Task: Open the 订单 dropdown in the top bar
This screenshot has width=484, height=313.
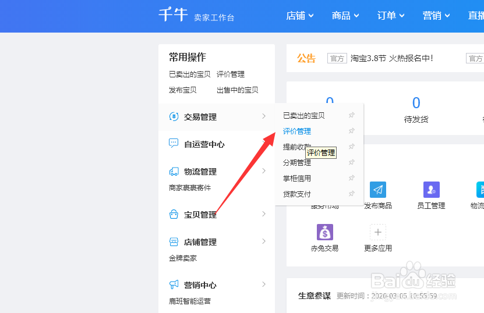Action: pyautogui.click(x=390, y=16)
